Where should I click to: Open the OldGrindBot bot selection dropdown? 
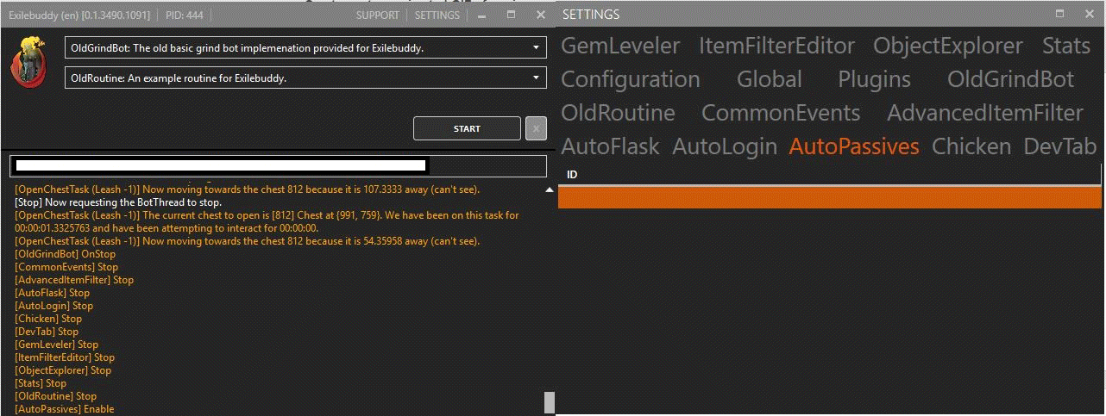pyautogui.click(x=305, y=48)
